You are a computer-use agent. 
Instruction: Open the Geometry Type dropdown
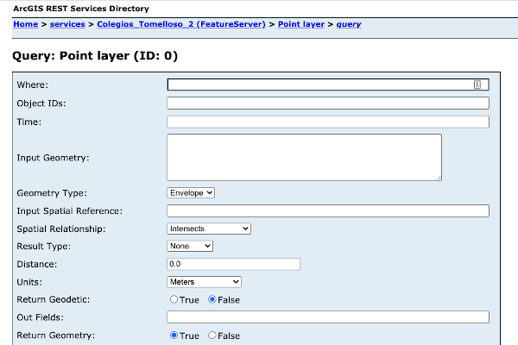[191, 192]
